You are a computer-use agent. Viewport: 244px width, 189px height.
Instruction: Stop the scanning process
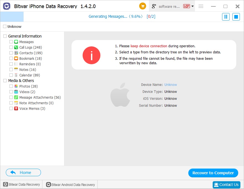point(236,16)
